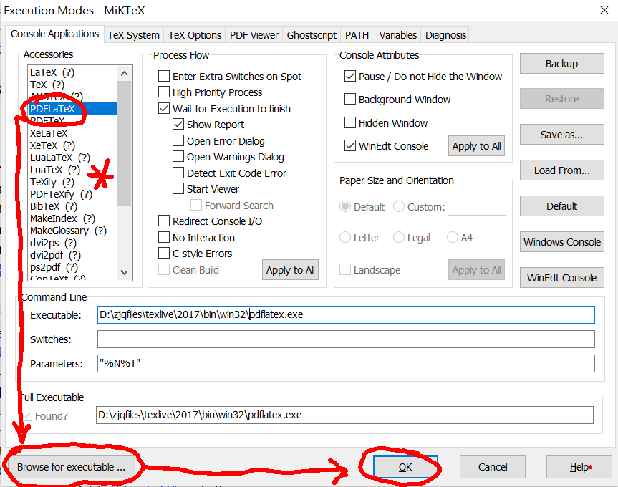Screen dimensions: 618x487
Task: Select LuaTeX accessory entry
Action: pyautogui.click(x=72, y=170)
